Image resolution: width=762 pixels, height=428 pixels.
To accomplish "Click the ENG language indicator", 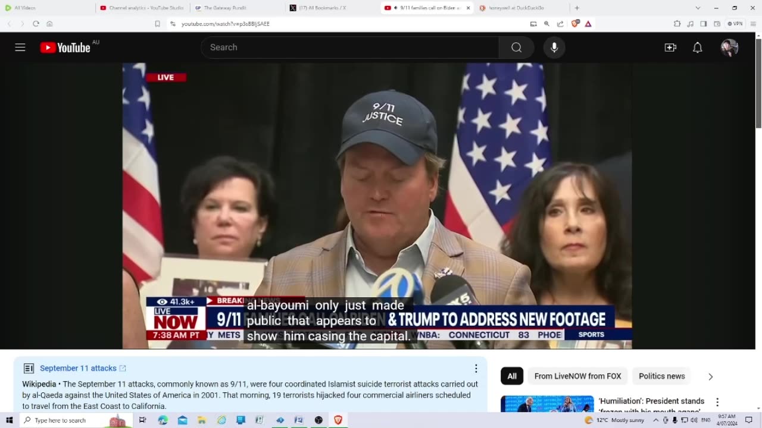I will pos(706,420).
